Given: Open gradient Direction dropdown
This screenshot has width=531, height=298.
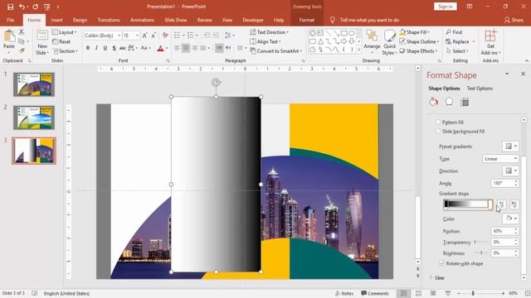Looking at the screenshot, I should click(511, 171).
